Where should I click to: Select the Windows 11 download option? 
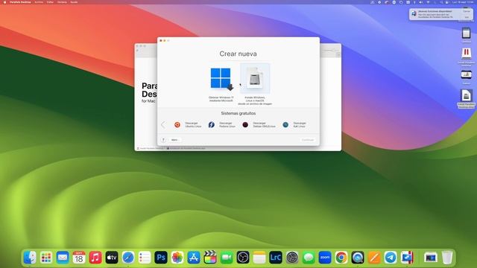coord(221,84)
